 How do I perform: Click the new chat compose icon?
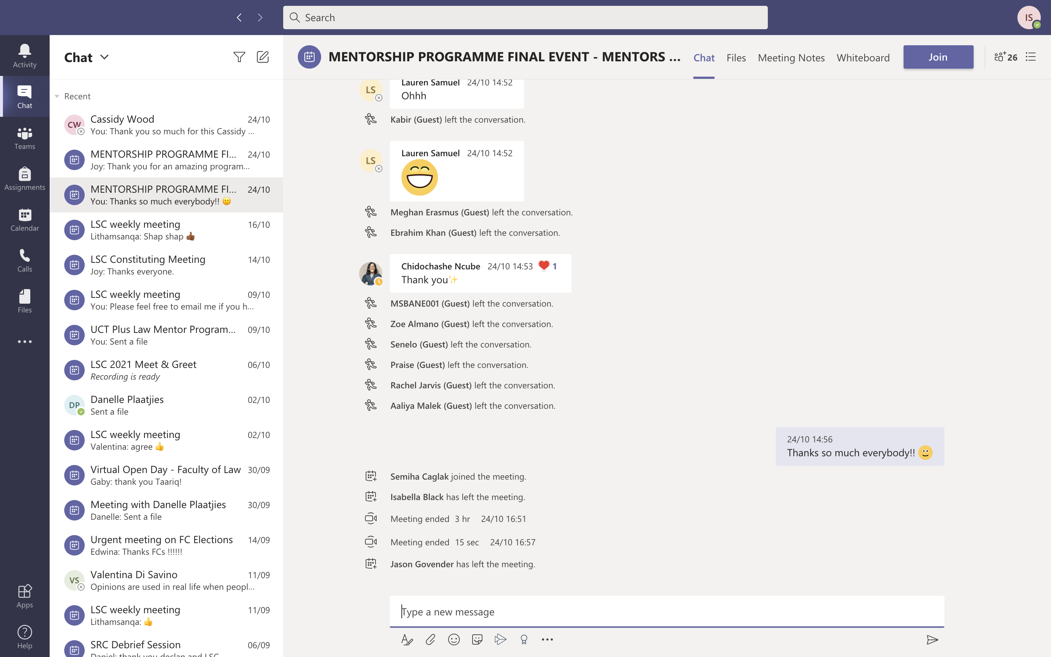tap(263, 57)
